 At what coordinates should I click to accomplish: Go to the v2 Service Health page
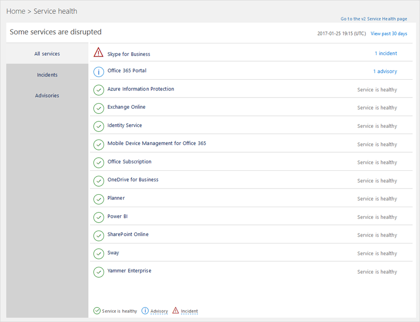tap(374, 19)
